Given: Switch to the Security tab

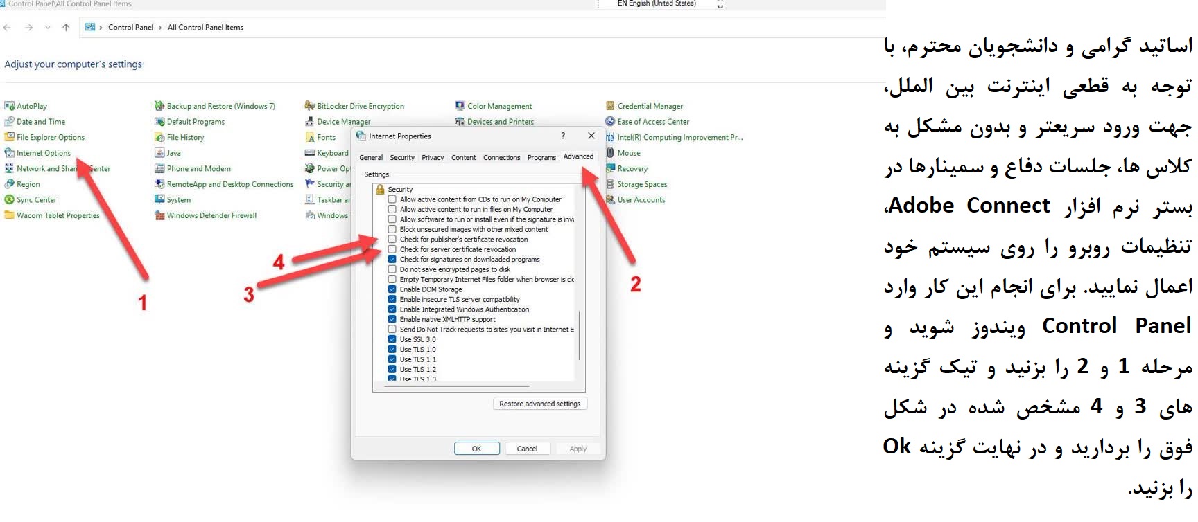Looking at the screenshot, I should (x=402, y=158).
